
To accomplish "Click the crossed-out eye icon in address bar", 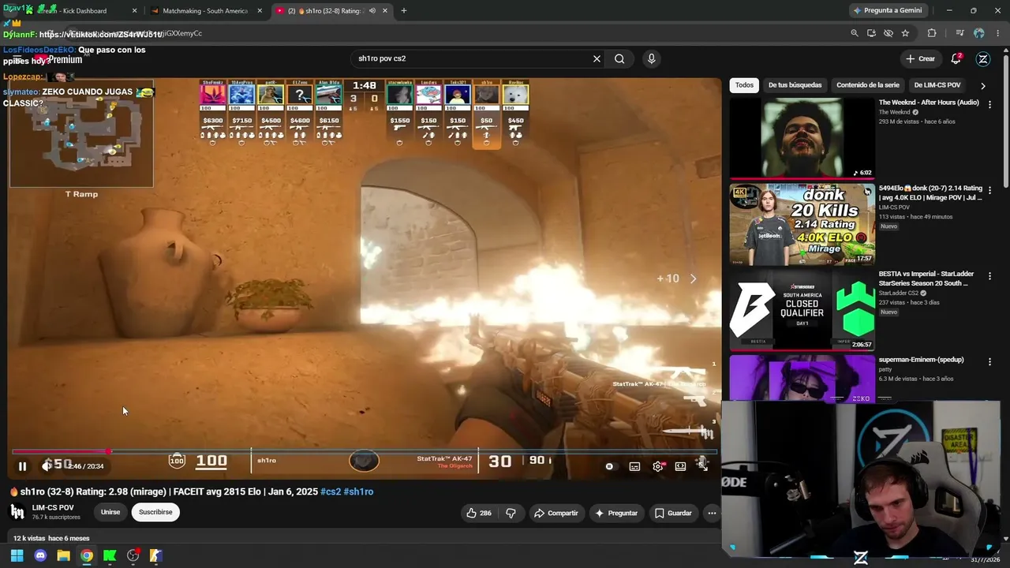I will click(888, 33).
